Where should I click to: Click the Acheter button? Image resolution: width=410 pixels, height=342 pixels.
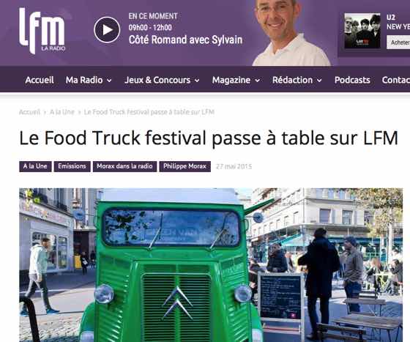[398, 42]
